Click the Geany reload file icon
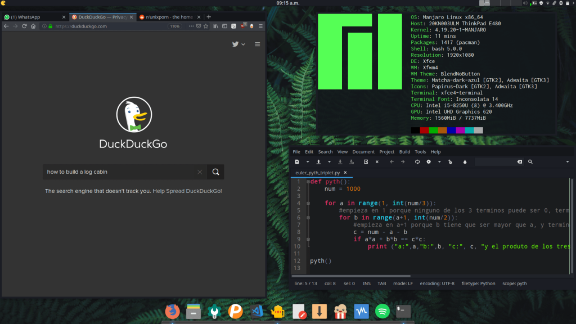The width and height of the screenshot is (576, 324). 417,162
